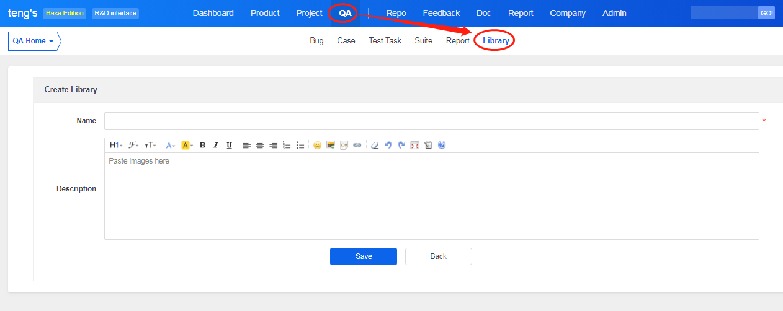
Task: Clear formatting with the eraser icon
Action: point(375,146)
